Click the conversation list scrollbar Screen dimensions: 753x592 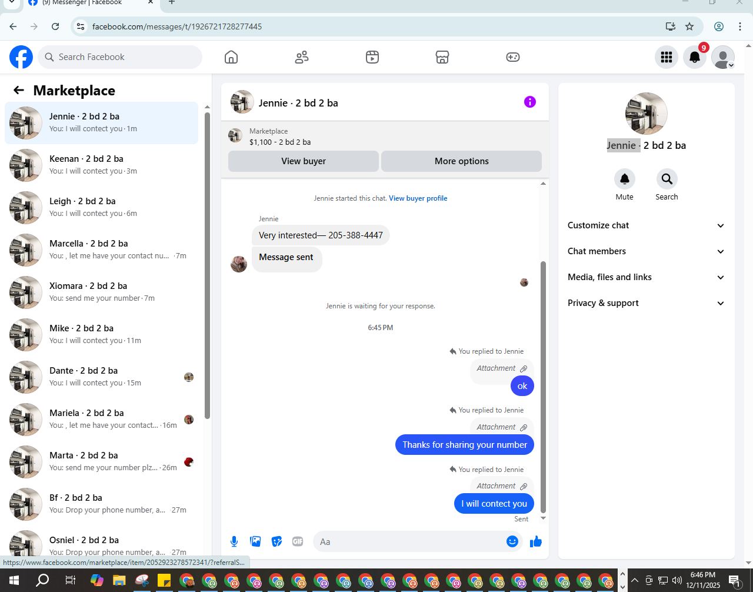click(207, 265)
